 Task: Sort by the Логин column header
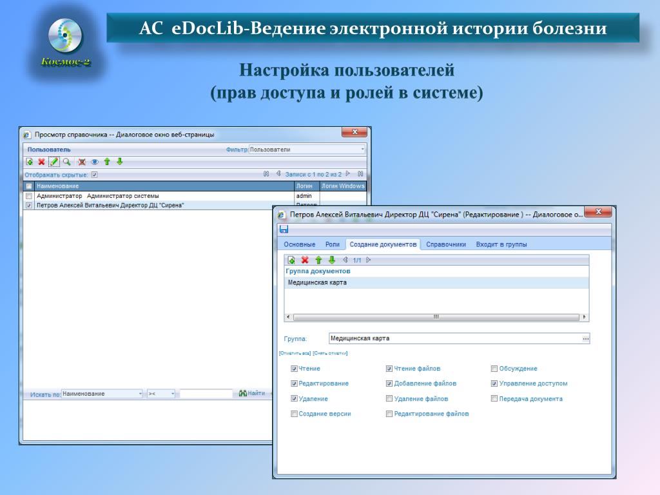(306, 186)
